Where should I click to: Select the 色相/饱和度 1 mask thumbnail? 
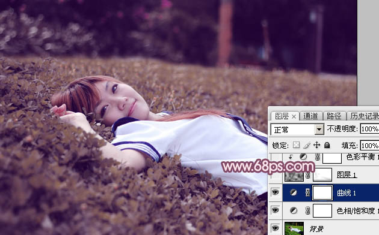322,210
